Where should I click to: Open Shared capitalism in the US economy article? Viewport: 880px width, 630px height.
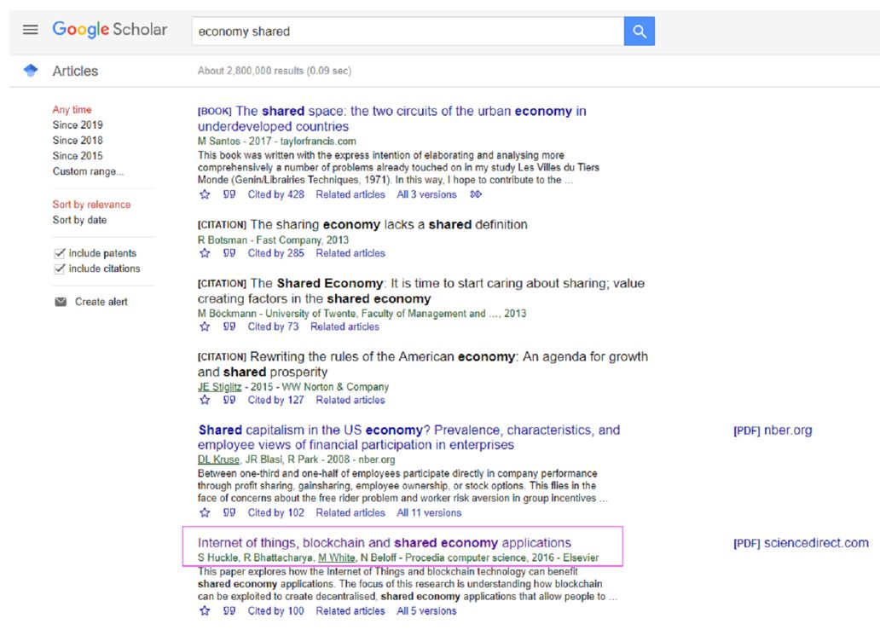409,437
